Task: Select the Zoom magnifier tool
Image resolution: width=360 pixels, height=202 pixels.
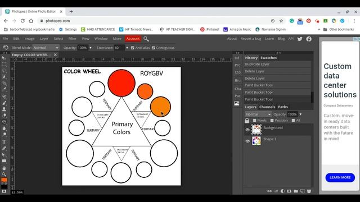Action: click(x=4, y=175)
